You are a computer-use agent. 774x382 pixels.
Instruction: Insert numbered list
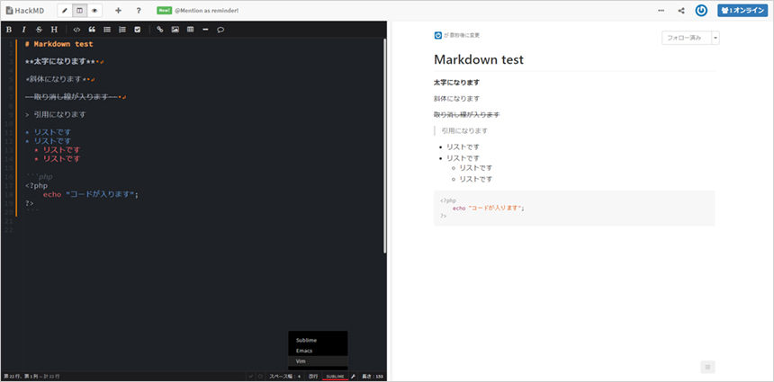pyautogui.click(x=122, y=30)
